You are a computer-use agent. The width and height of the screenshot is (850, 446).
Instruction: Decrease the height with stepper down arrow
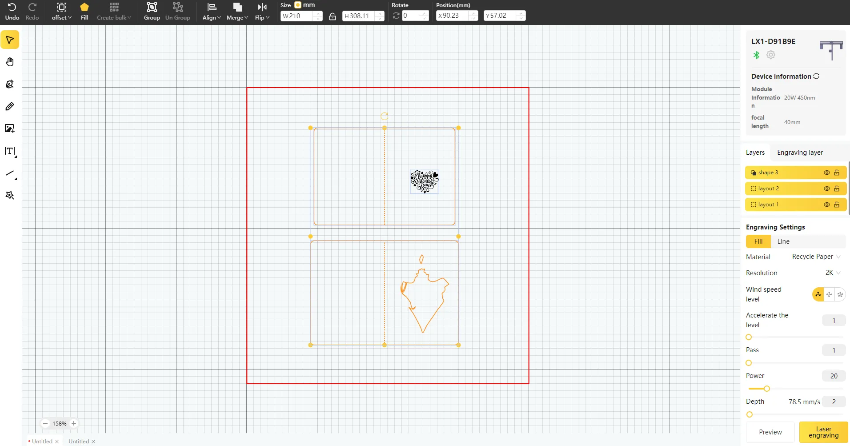[380, 19]
